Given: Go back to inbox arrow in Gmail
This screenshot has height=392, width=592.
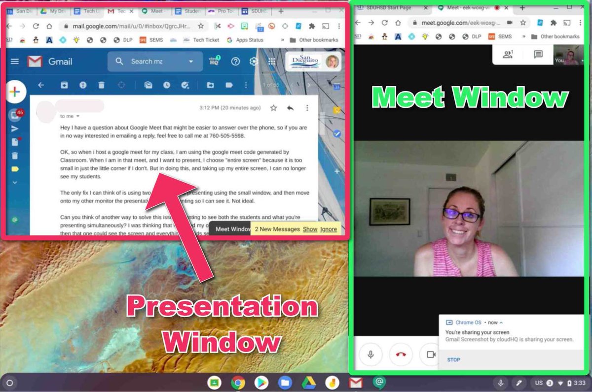Looking at the screenshot, I should (41, 85).
